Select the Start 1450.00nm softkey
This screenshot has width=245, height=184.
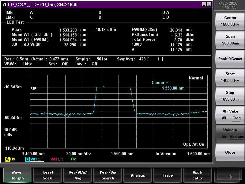pos(230,77)
